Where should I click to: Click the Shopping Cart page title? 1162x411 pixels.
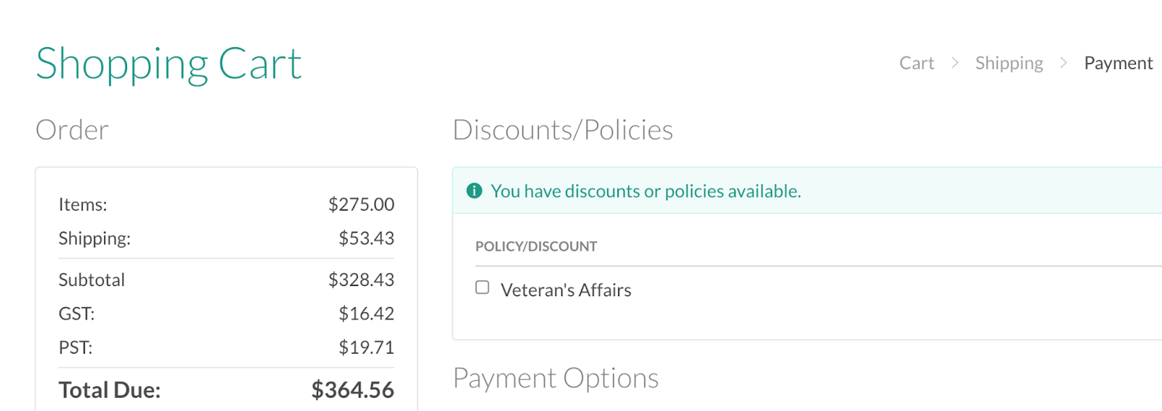[x=168, y=64]
